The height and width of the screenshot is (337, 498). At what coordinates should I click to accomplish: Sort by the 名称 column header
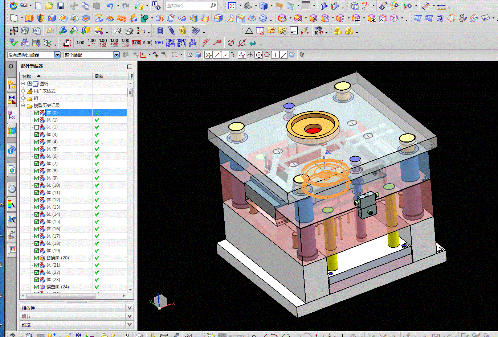tap(26, 76)
